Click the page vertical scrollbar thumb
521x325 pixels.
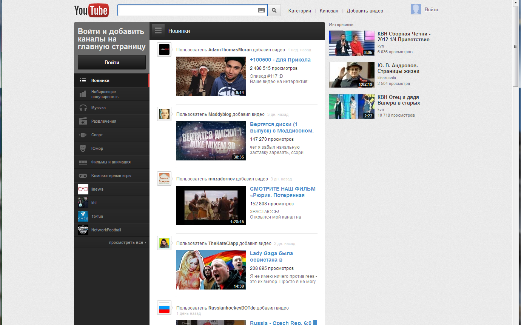coord(516,46)
